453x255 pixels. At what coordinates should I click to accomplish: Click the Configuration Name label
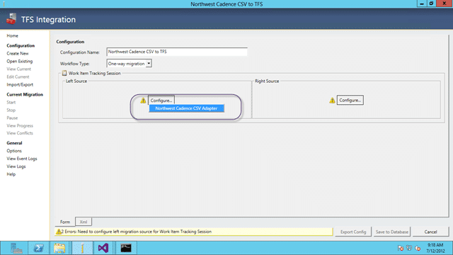80,52
